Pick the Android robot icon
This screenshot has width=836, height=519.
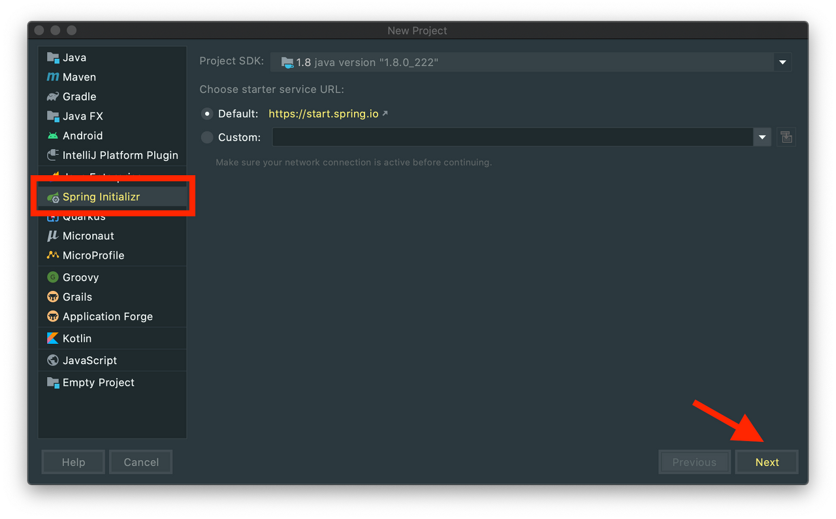point(53,136)
